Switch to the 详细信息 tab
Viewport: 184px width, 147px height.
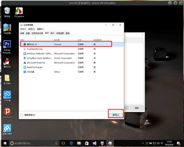pyautogui.click(x=60, y=33)
